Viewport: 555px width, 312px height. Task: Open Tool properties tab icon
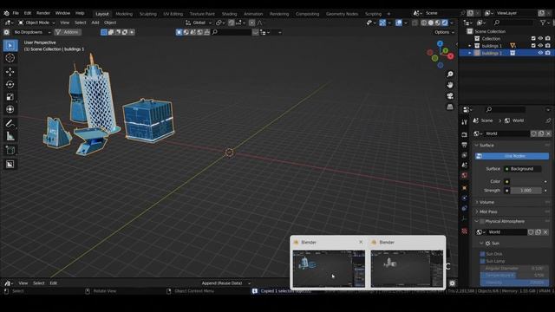[x=465, y=122]
